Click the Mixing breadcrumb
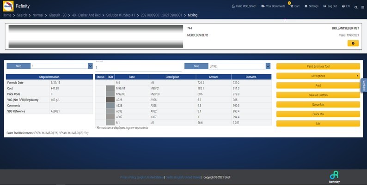 pyautogui.click(x=193, y=15)
